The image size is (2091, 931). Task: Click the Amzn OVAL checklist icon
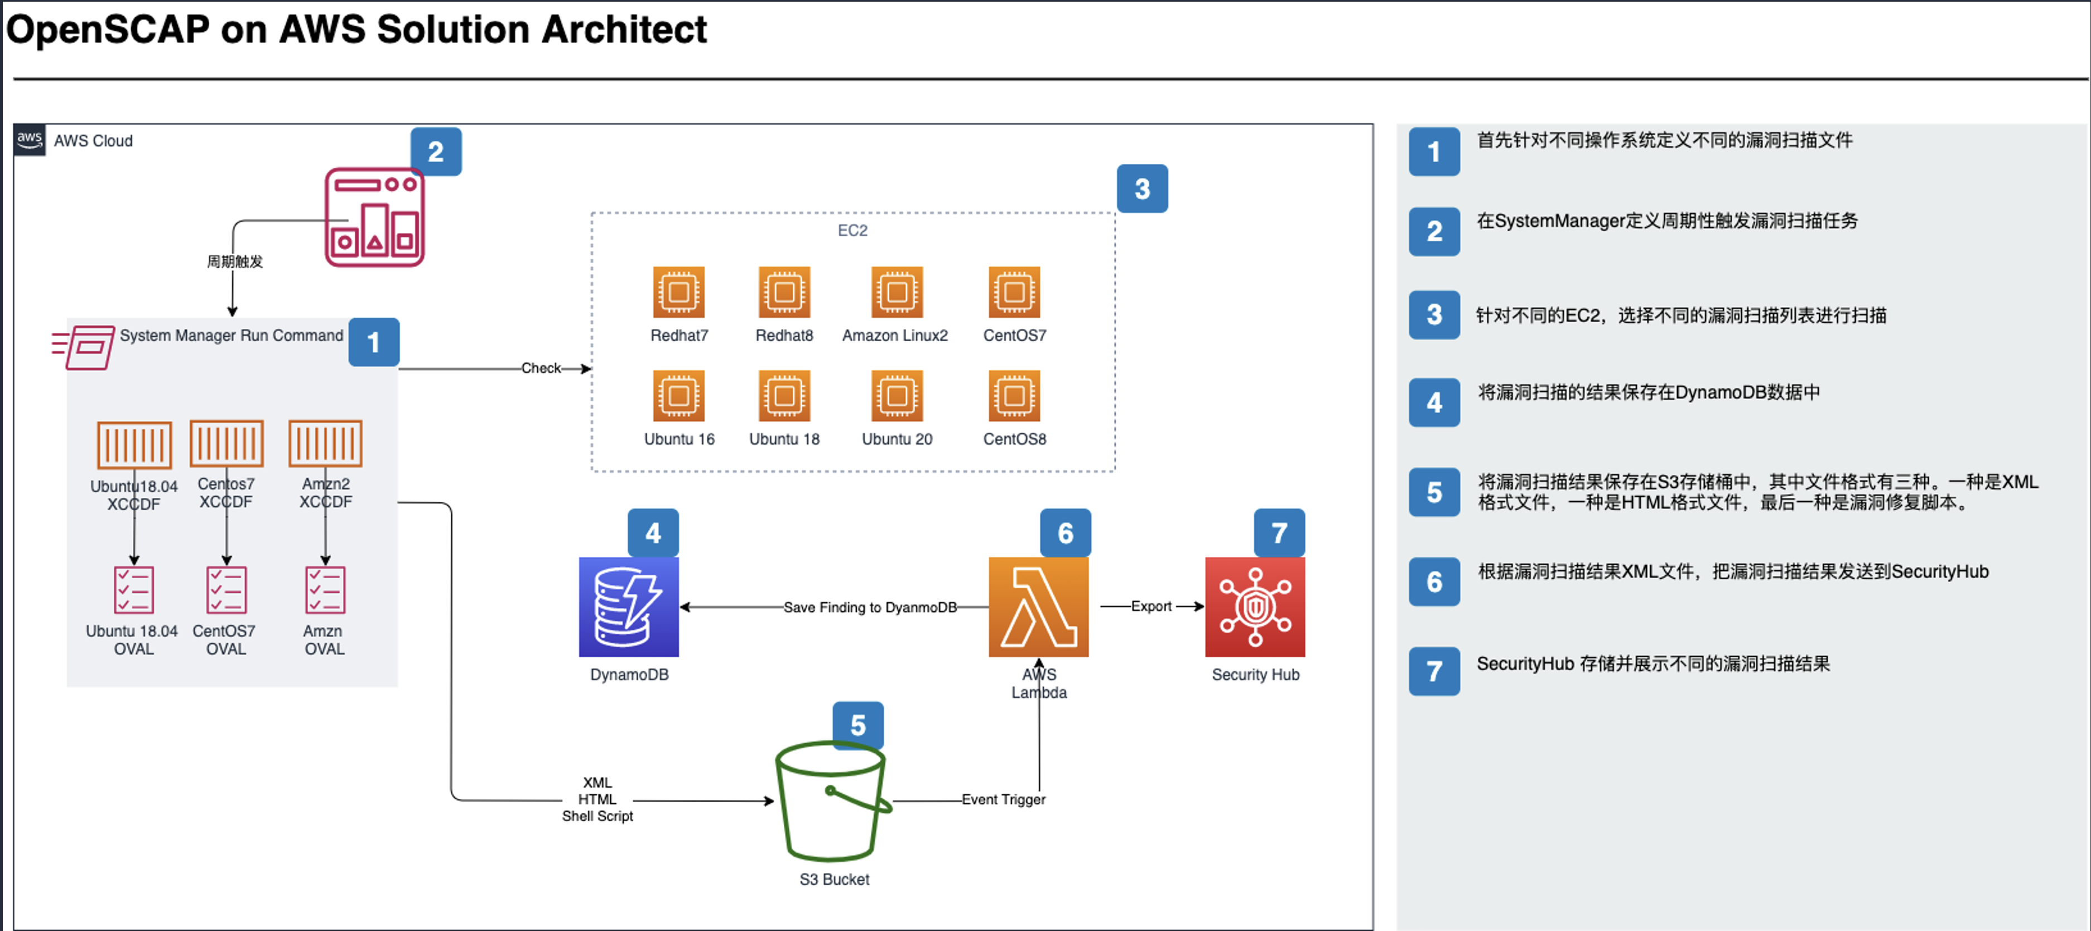325,590
